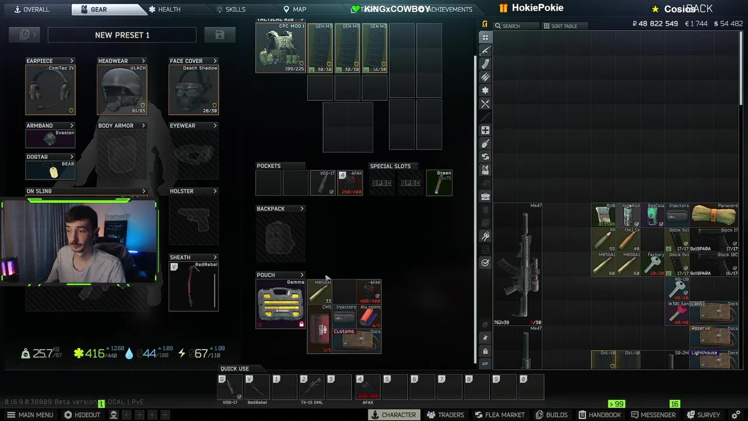Image resolution: width=748 pixels, height=421 pixels.
Task: Click the settings gear icon
Action: 736,415
